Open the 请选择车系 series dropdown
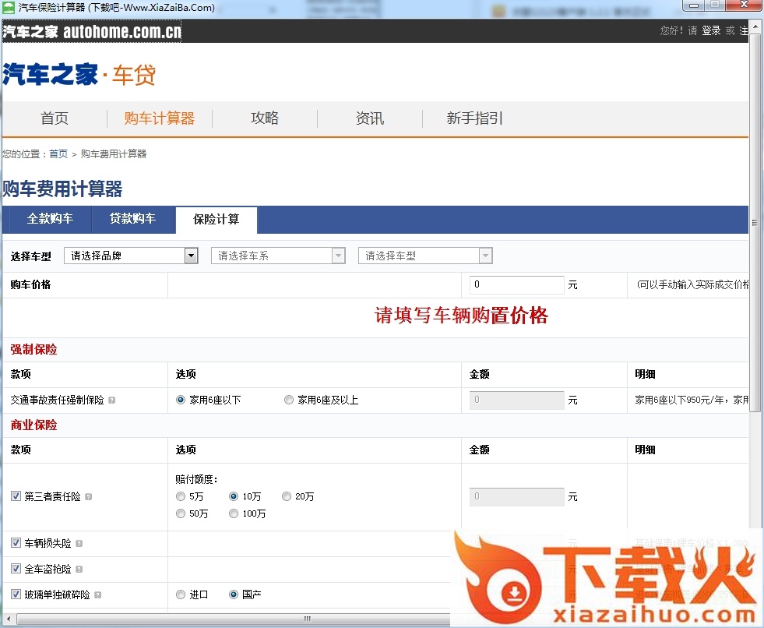Screen dimensions: 764x628 tap(278, 256)
